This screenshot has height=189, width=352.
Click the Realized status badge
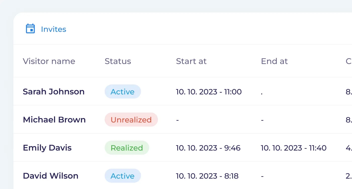[127, 148]
